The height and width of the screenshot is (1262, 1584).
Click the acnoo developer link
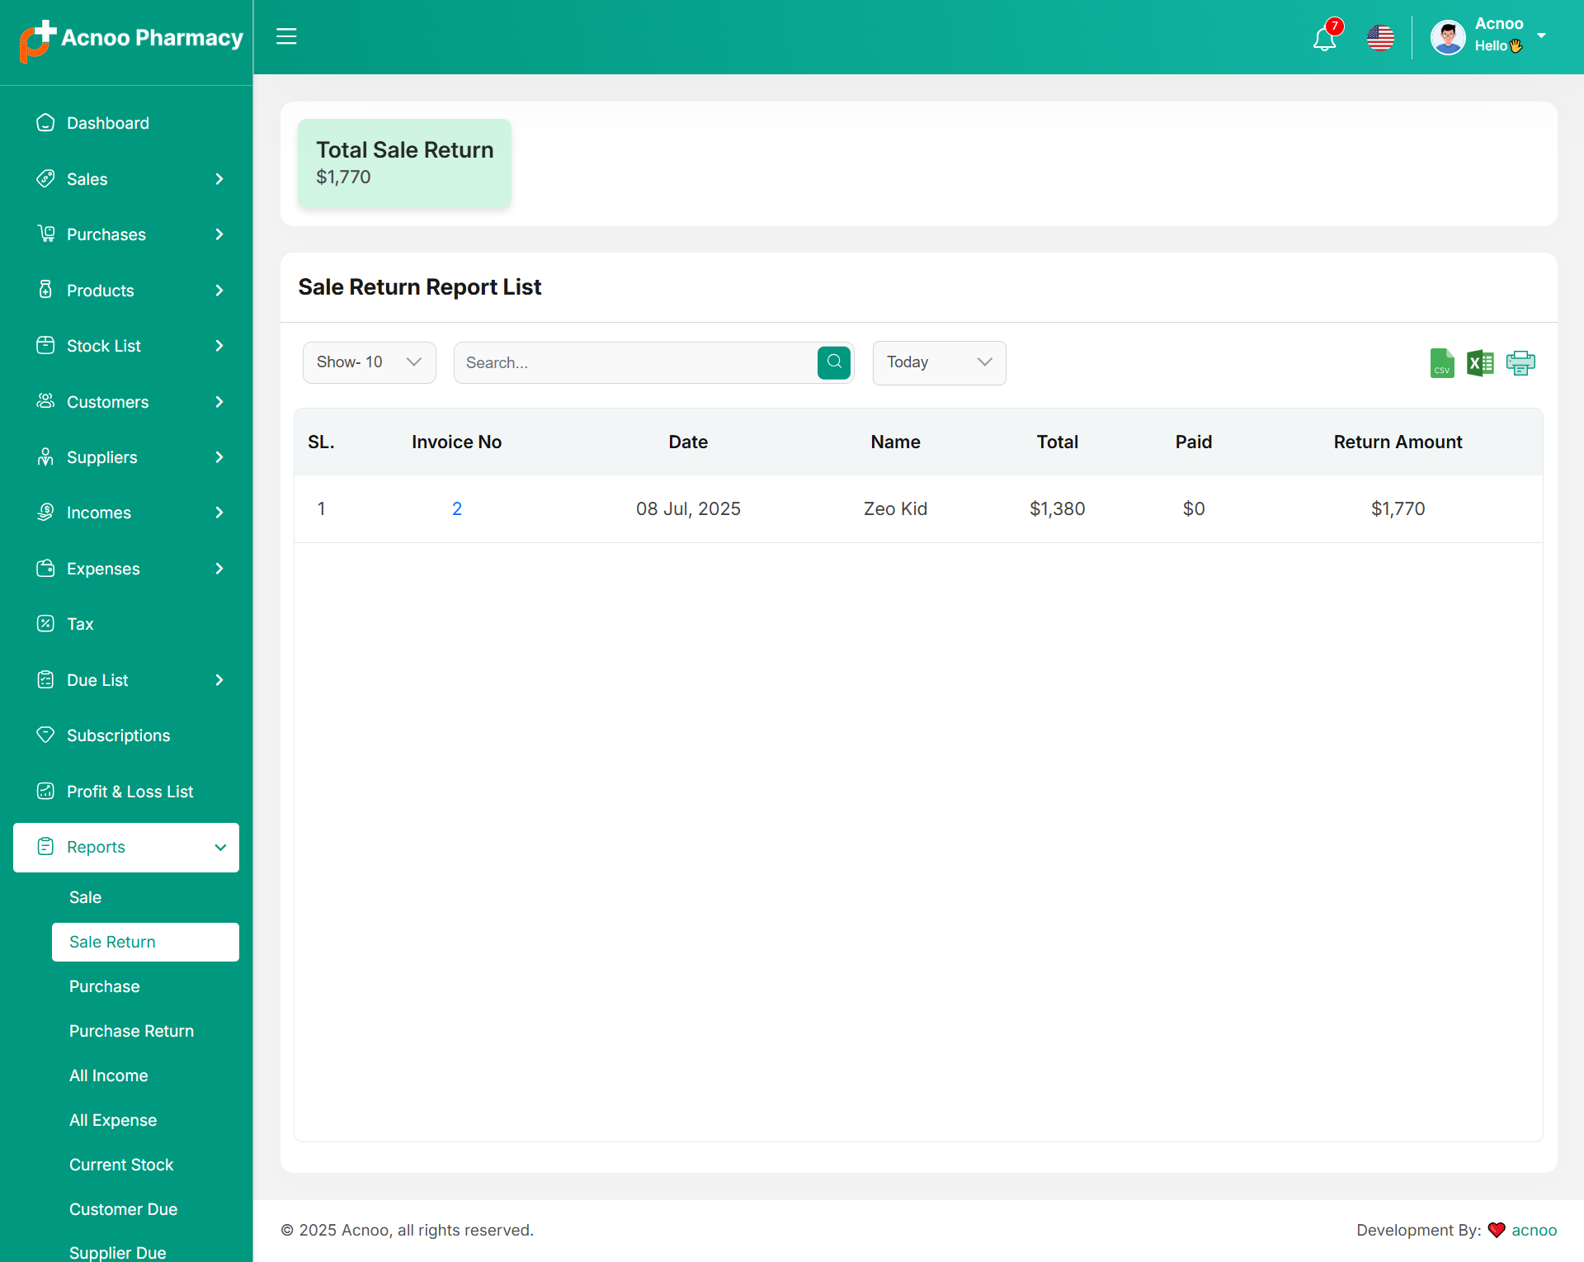(x=1534, y=1230)
